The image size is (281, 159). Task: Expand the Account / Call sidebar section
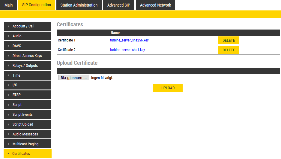(x=27, y=26)
